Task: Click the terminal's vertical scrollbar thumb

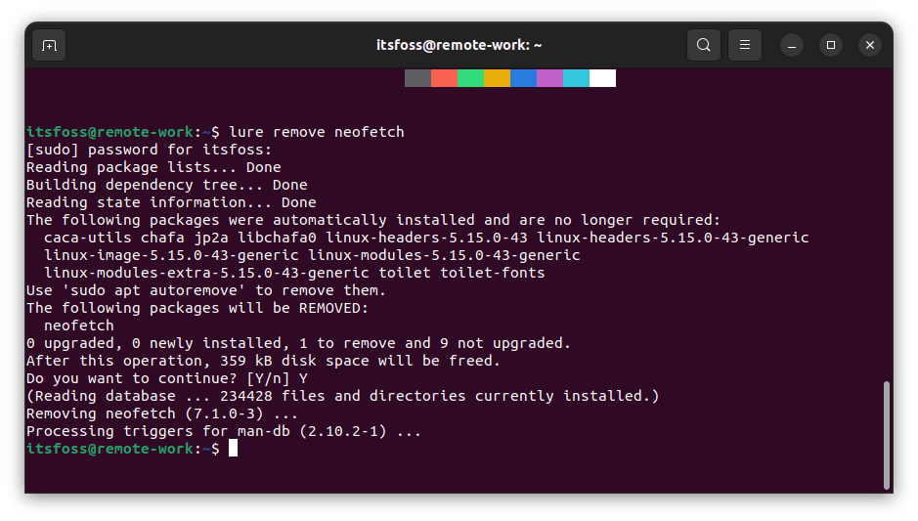Action: (886, 435)
